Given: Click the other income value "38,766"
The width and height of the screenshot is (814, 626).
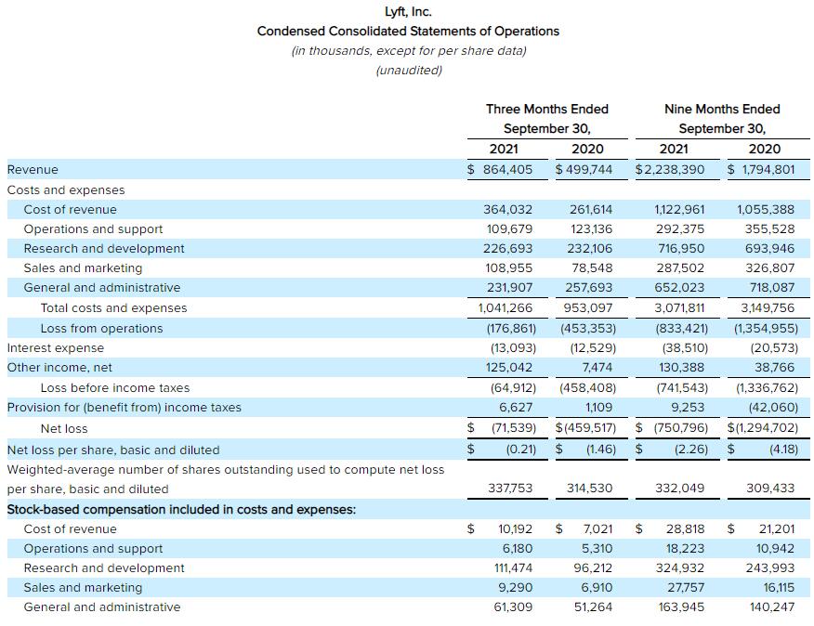Looking at the screenshot, I should click(775, 368).
